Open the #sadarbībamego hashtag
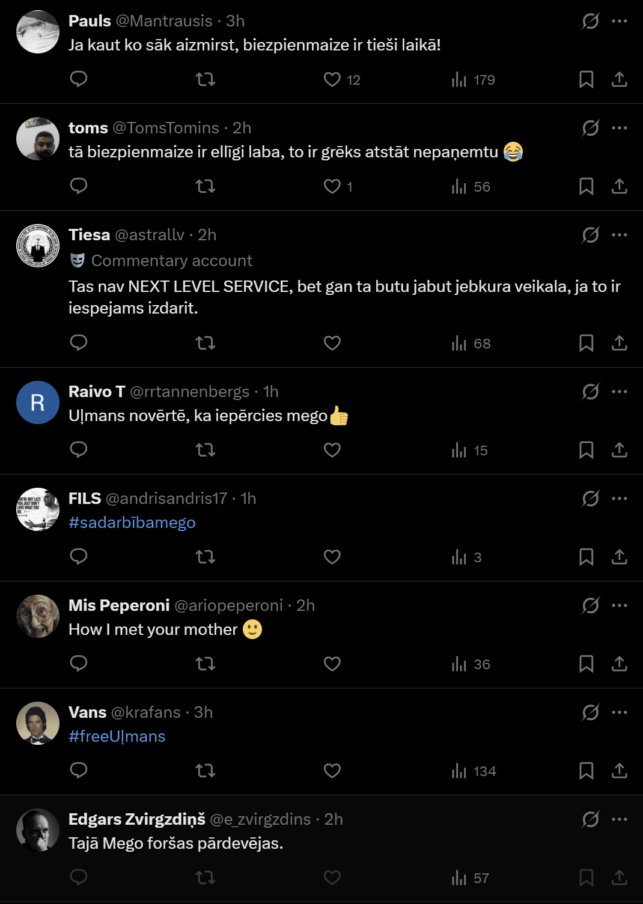The image size is (643, 904). pos(132,523)
